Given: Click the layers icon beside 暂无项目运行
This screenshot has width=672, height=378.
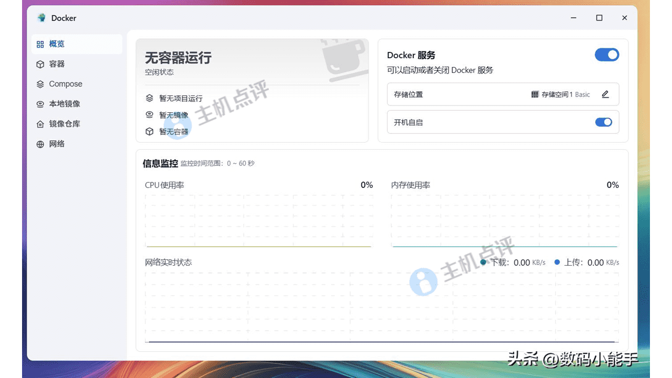Looking at the screenshot, I should tap(149, 97).
